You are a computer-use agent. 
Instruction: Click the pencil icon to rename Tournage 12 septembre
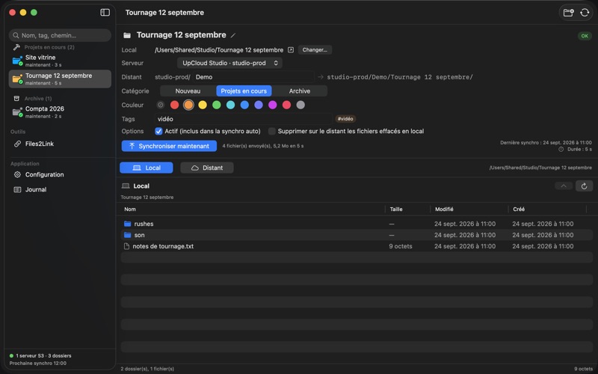pyautogui.click(x=233, y=35)
